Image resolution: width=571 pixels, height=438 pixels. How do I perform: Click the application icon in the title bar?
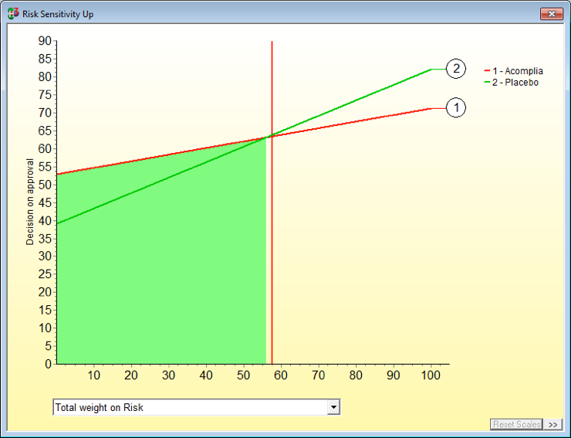click(x=13, y=14)
